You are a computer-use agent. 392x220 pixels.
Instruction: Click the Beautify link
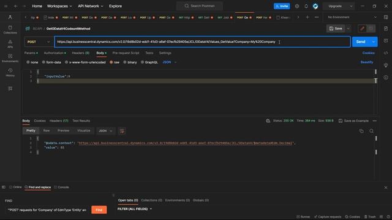click(367, 62)
